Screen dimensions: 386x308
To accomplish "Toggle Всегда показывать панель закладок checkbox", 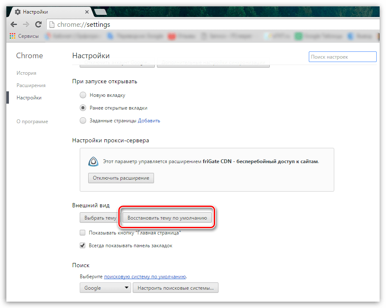I will [x=82, y=246].
